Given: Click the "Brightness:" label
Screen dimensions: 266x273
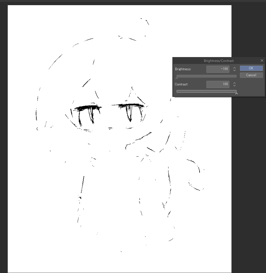Looking at the screenshot, I should coord(183,69).
